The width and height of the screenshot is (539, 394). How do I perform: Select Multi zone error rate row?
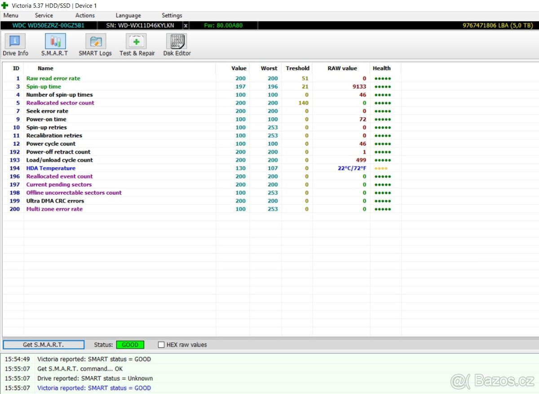click(202, 209)
